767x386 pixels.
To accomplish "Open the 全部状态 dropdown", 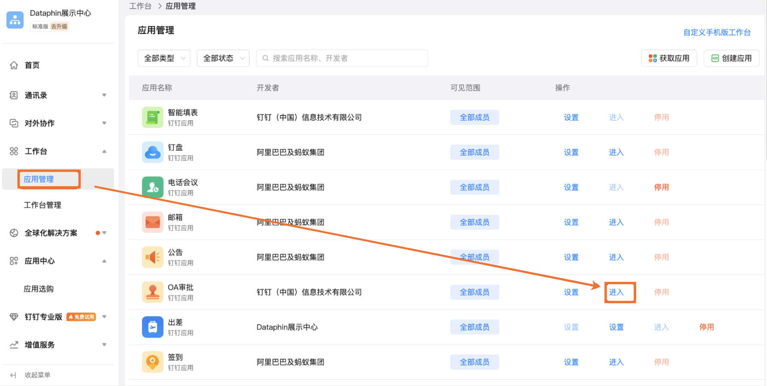I will (223, 58).
